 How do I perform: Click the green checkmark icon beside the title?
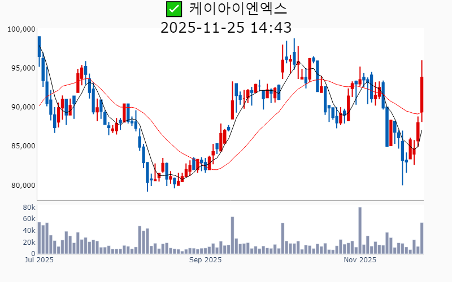pyautogui.click(x=174, y=9)
